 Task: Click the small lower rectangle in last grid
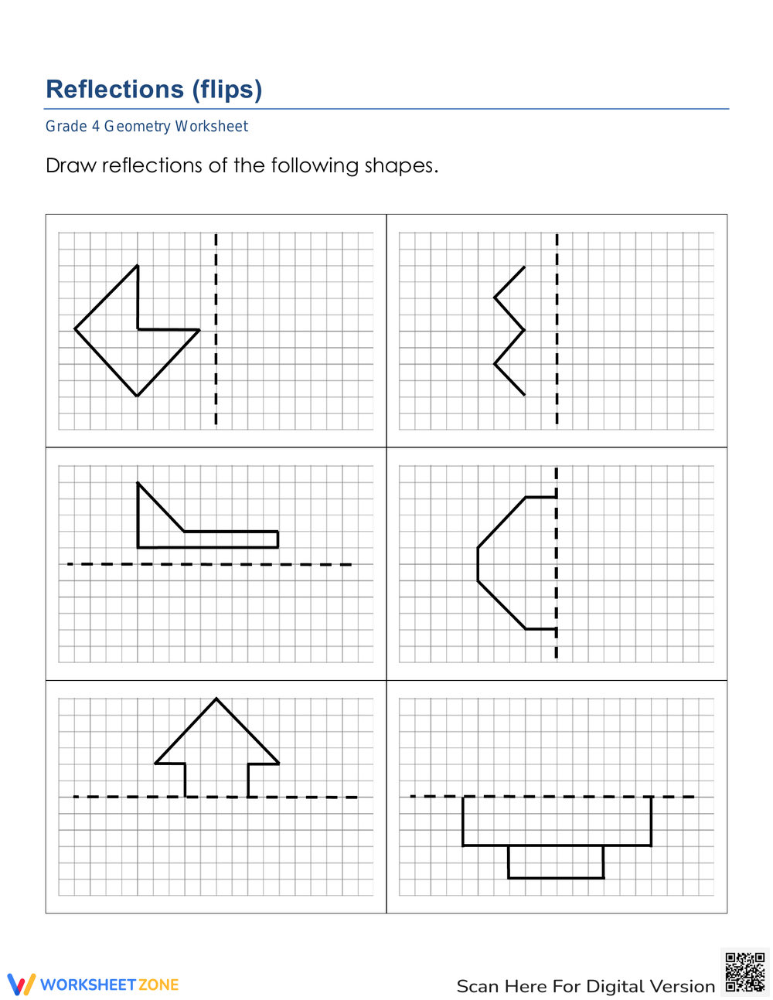pos(556,862)
